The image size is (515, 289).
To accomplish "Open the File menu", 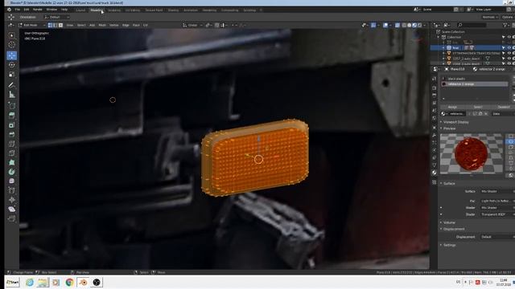I will pyautogui.click(x=18, y=10).
